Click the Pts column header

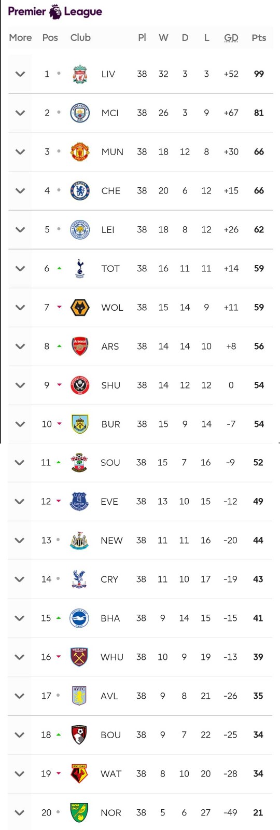coord(259,38)
